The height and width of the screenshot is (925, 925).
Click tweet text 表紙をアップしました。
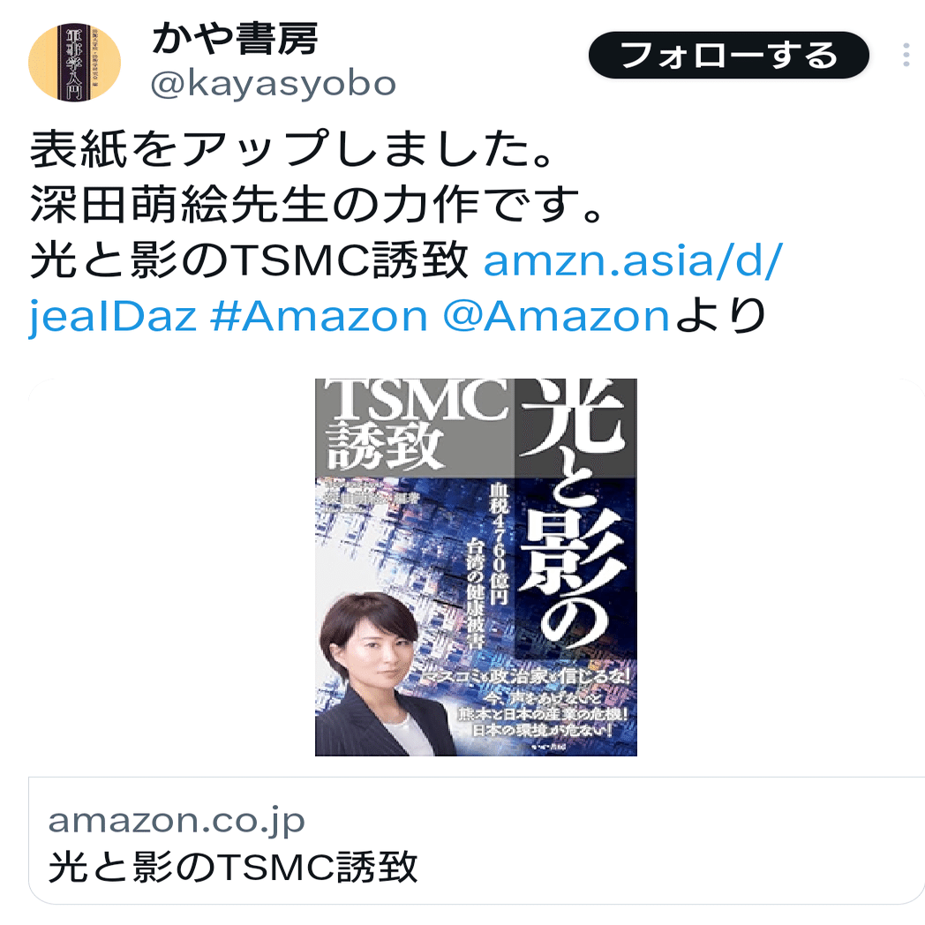(293, 148)
